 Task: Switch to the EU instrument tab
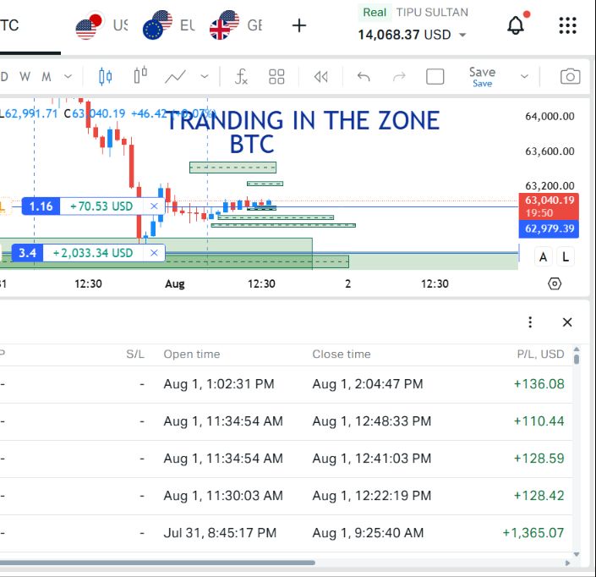click(169, 25)
